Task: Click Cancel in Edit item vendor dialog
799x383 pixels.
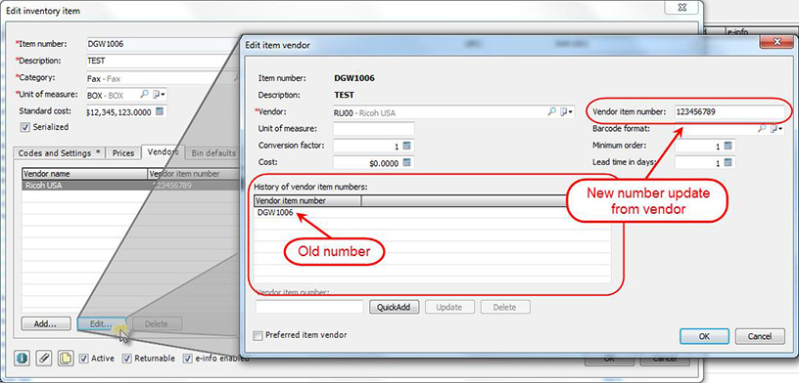Action: 759,336
